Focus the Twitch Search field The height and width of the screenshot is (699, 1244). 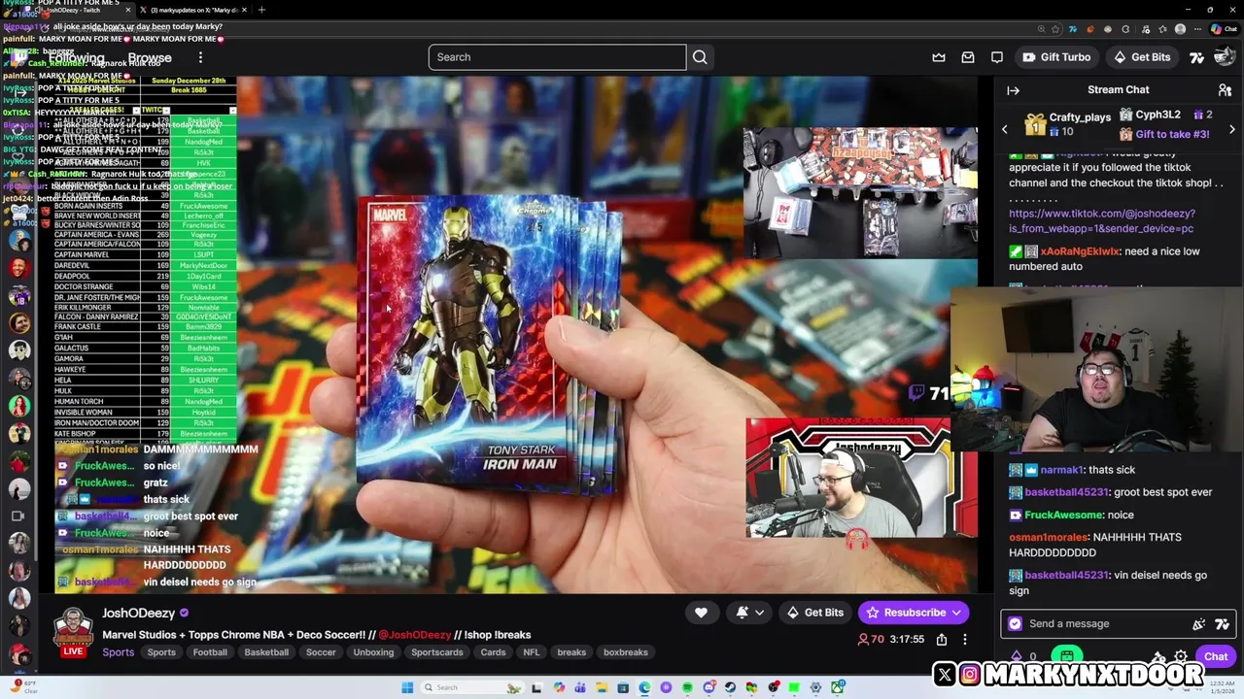(557, 57)
